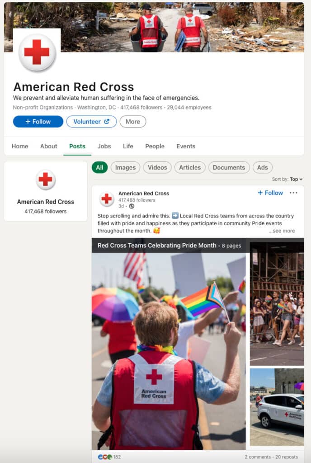The width and height of the screenshot is (311, 463).
Task: Click the globe visibility icon on post
Action: [x=132, y=206]
